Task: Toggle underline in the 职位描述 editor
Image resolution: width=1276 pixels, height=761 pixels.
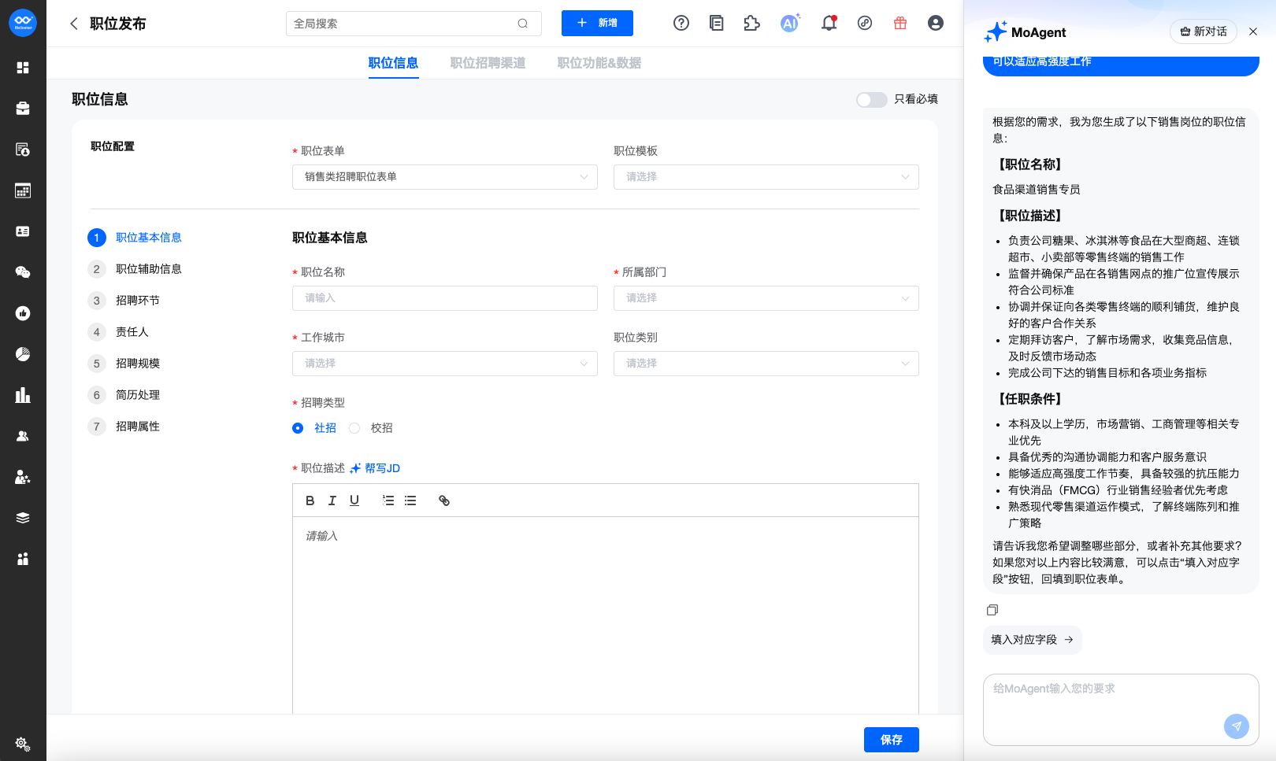Action: tap(354, 501)
